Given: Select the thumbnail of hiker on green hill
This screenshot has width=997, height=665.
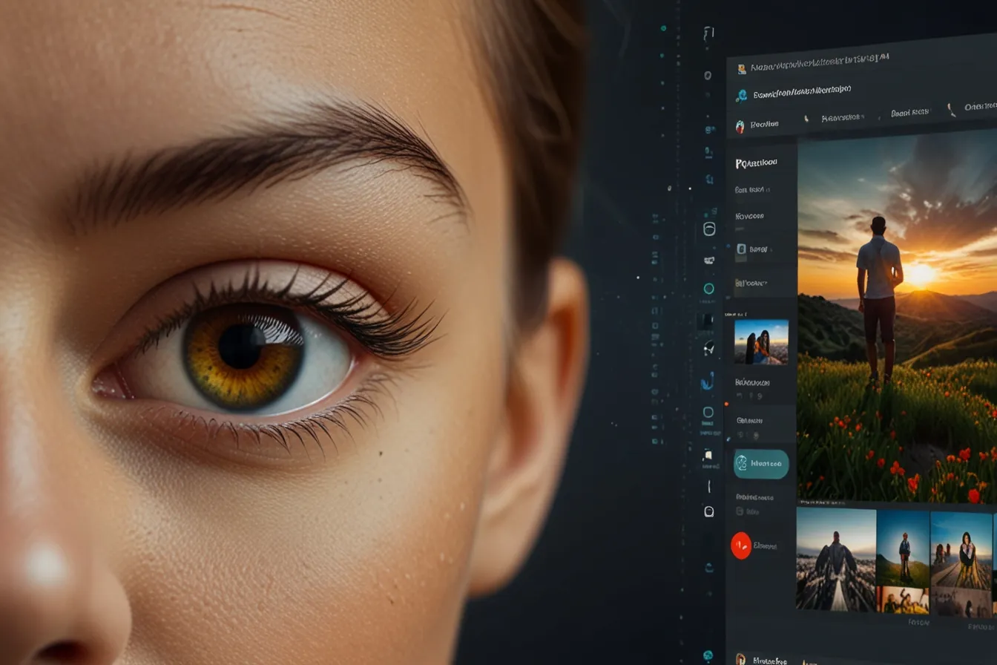Looking at the screenshot, I should tap(903, 548).
